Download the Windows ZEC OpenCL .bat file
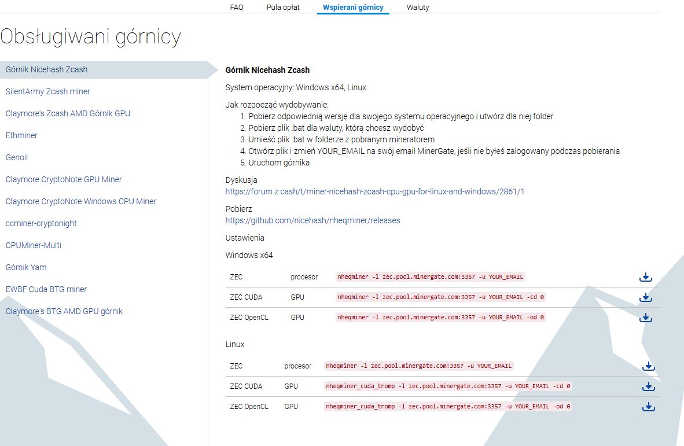The image size is (684, 446). click(646, 318)
